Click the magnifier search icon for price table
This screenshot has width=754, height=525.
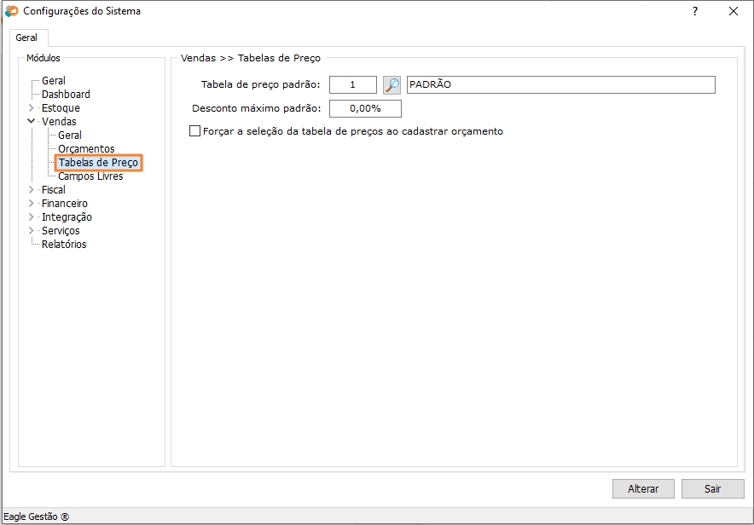[x=391, y=85]
